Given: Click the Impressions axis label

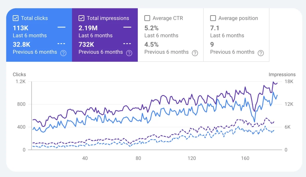Looking at the screenshot, I should [x=282, y=74].
